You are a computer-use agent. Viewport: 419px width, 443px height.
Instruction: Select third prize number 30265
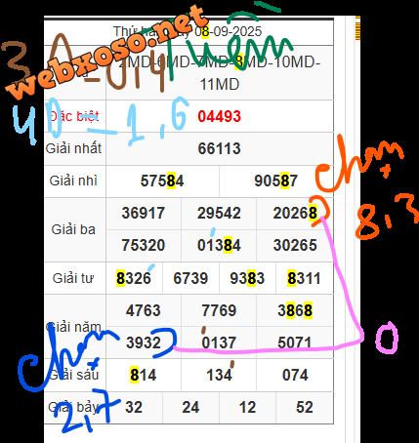(x=295, y=245)
